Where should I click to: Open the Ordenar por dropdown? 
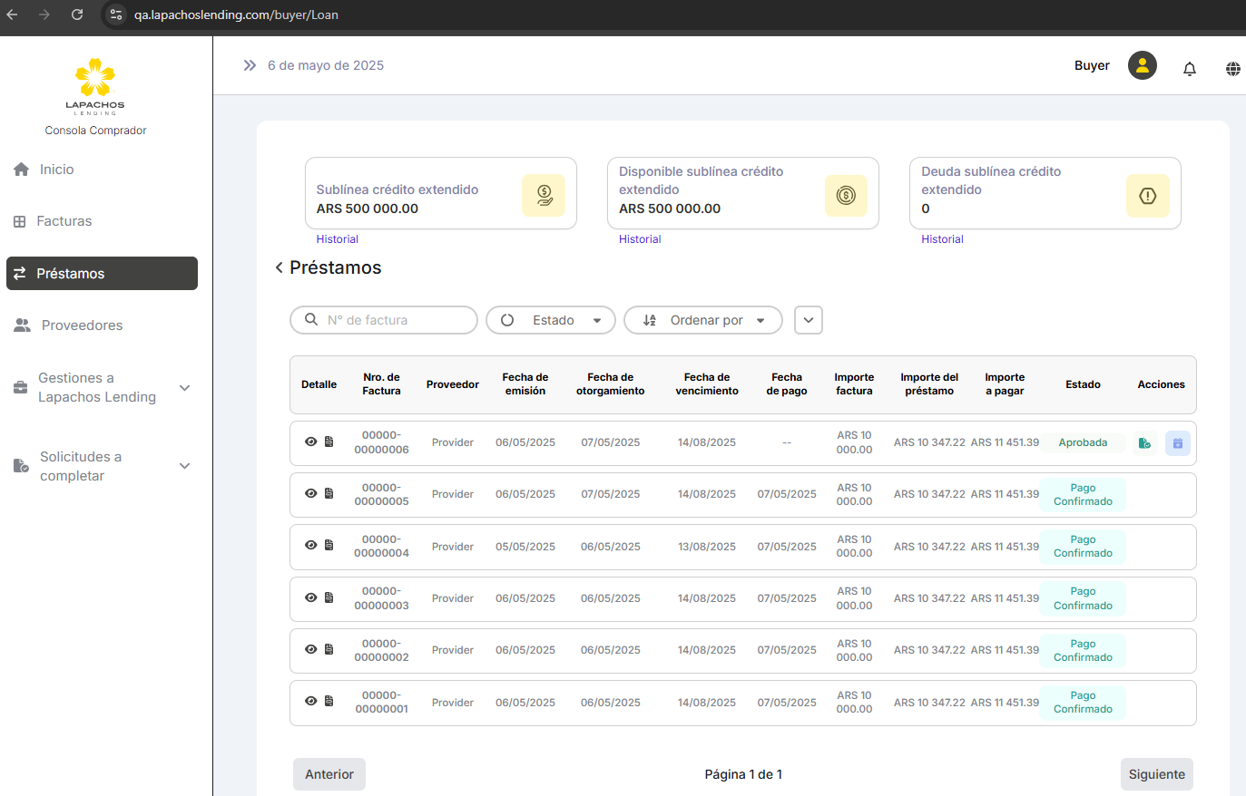click(702, 320)
